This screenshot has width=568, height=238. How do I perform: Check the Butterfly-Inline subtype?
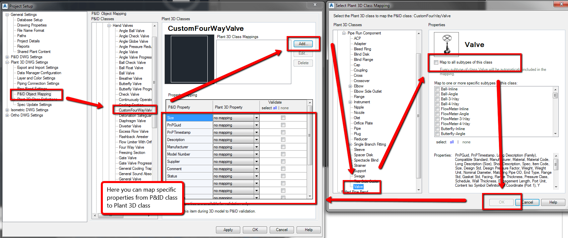[x=437, y=129]
